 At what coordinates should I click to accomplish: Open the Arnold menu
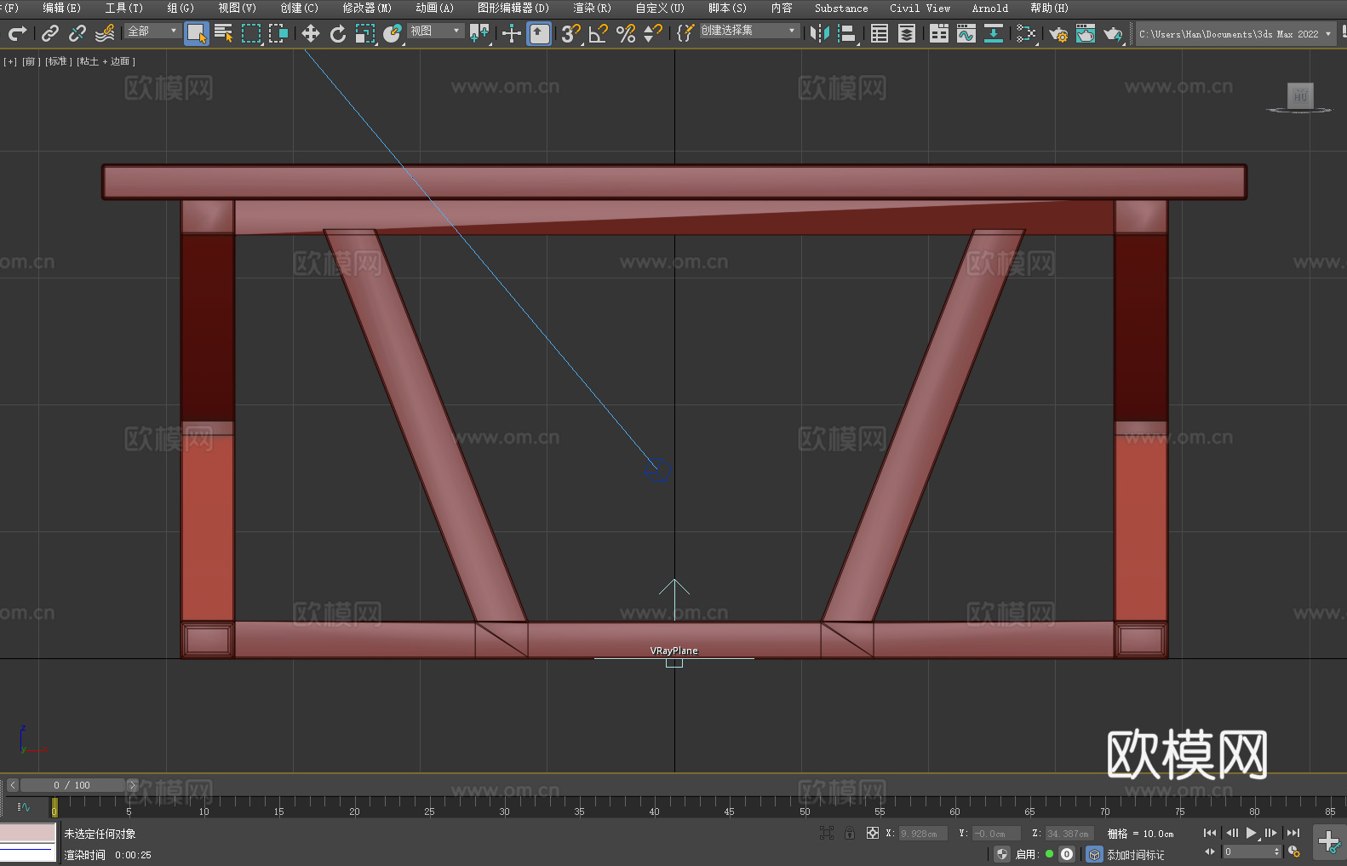(989, 8)
